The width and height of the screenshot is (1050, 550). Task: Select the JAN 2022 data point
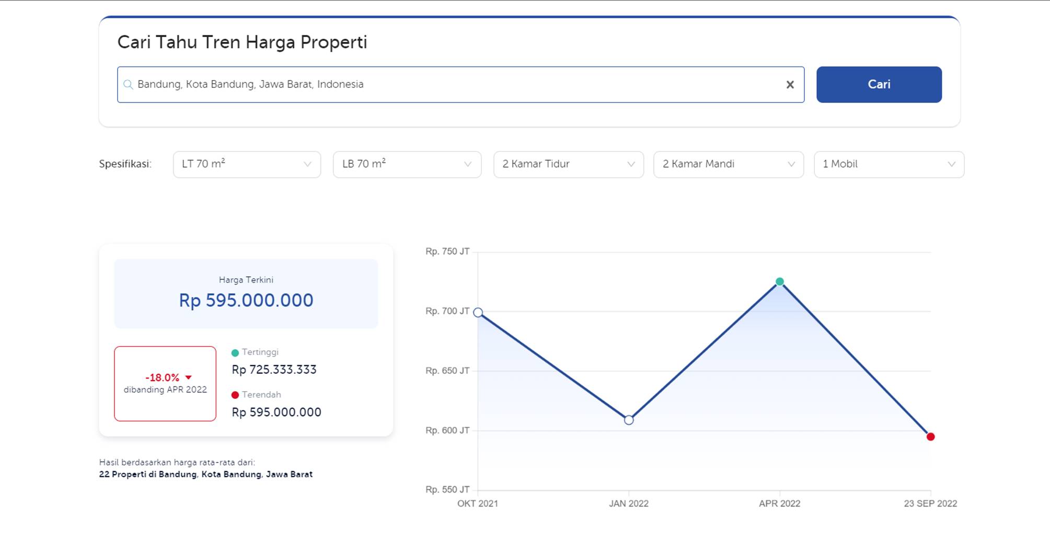(629, 420)
